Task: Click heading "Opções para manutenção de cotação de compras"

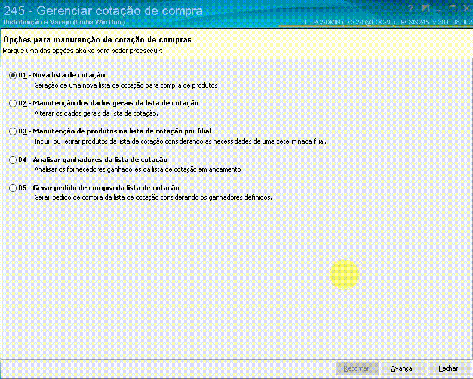Action: (x=97, y=40)
